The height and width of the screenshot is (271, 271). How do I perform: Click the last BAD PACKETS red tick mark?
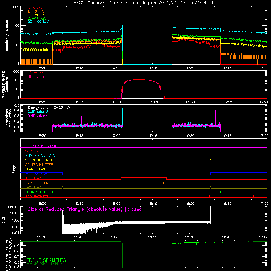pos(253,196)
